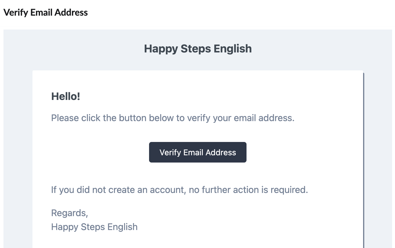The width and height of the screenshot is (395, 248).
Task: Click blank white space below the signature
Action: 197,240
